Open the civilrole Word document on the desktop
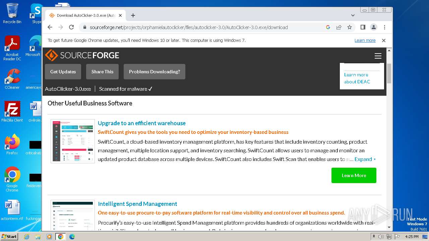The image size is (429, 241). pos(35,111)
